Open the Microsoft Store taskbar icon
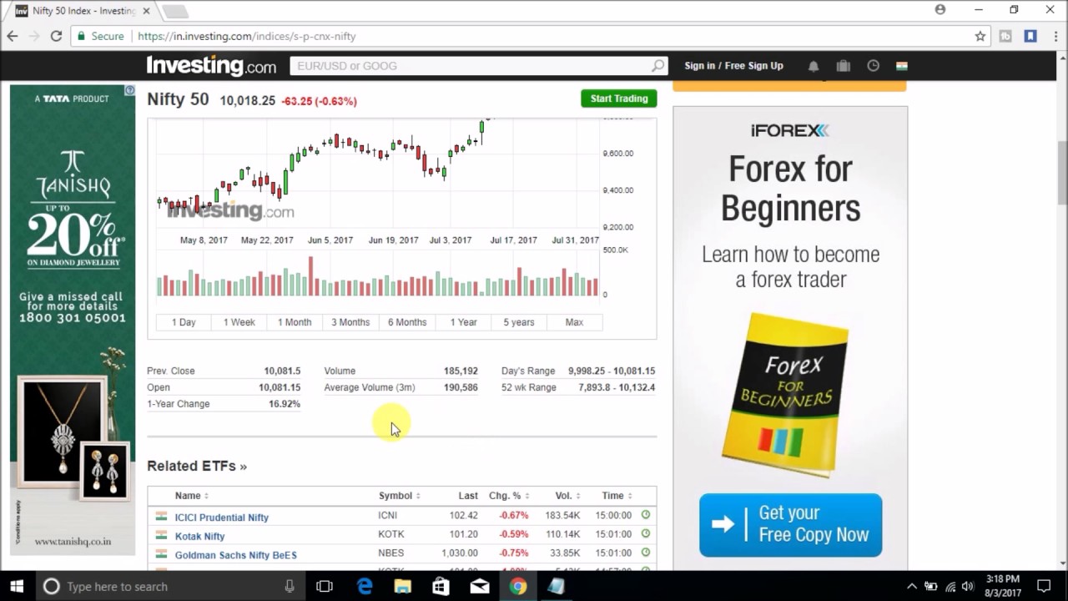This screenshot has width=1068, height=601. tap(441, 586)
